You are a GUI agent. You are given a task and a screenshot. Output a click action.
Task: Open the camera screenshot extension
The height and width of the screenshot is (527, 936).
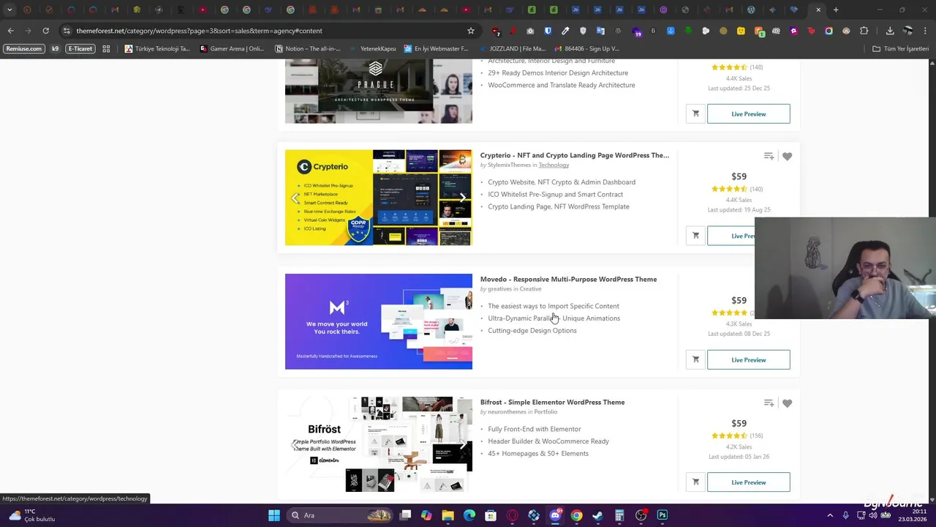pos(530,31)
